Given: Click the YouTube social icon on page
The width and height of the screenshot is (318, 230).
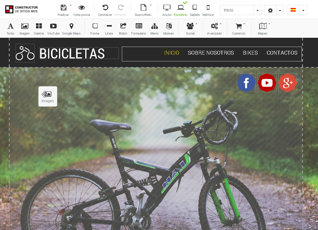Looking at the screenshot, I should [x=267, y=83].
